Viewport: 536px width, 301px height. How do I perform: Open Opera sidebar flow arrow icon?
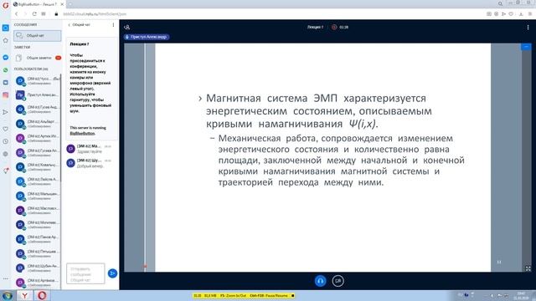[6, 112]
